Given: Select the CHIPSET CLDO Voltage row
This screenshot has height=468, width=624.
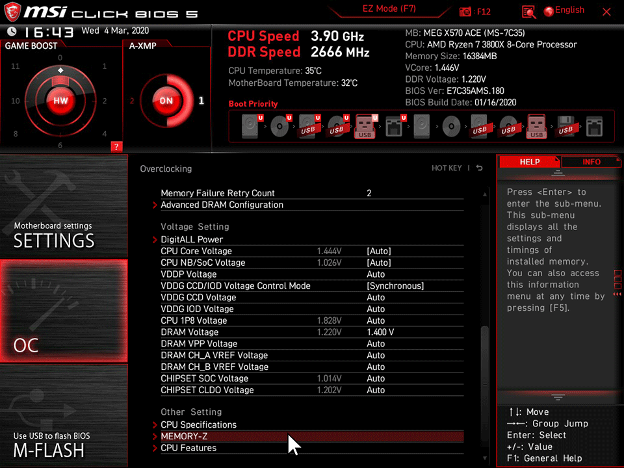Looking at the screenshot, I should 311,389.
